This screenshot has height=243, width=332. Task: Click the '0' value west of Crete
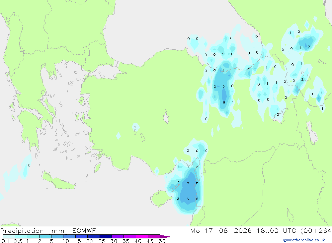coord(29,165)
